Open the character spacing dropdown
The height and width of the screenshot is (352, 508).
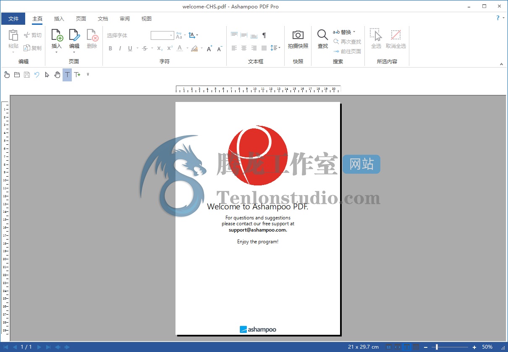193,36
